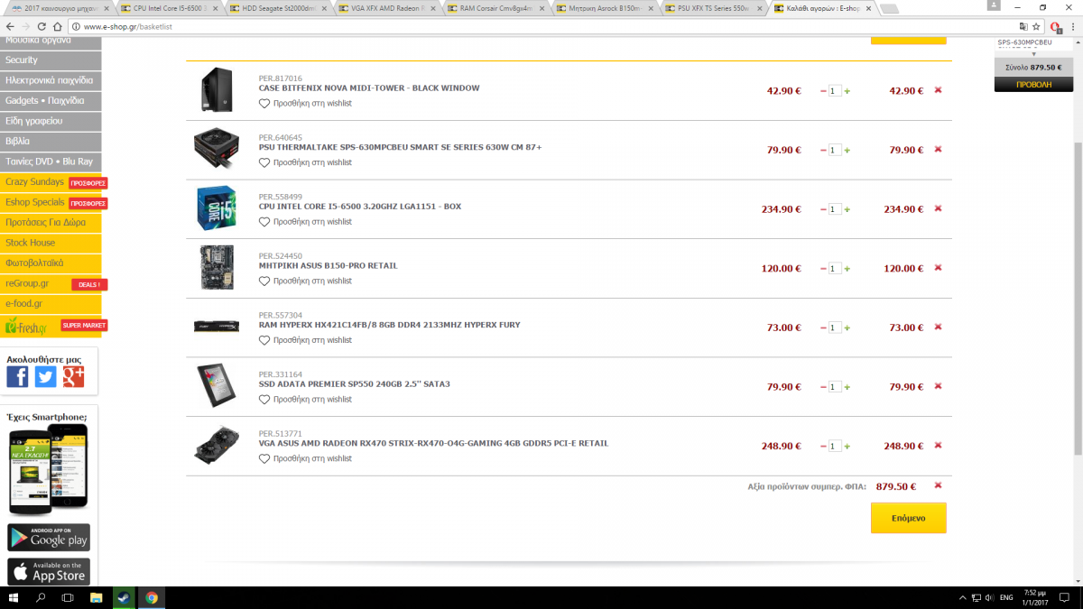Click the smartphone app promo image
Viewport: 1083px width, 609px height.
coord(49,470)
